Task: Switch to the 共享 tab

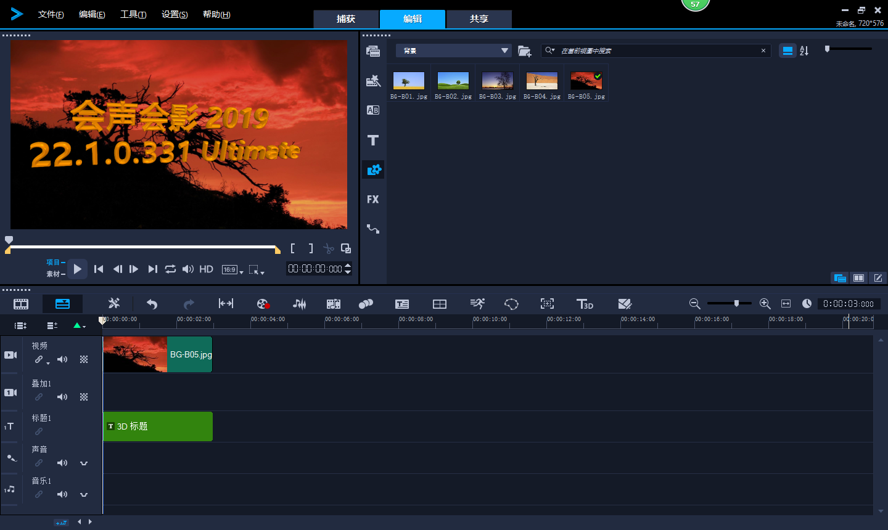Action: pyautogui.click(x=479, y=19)
